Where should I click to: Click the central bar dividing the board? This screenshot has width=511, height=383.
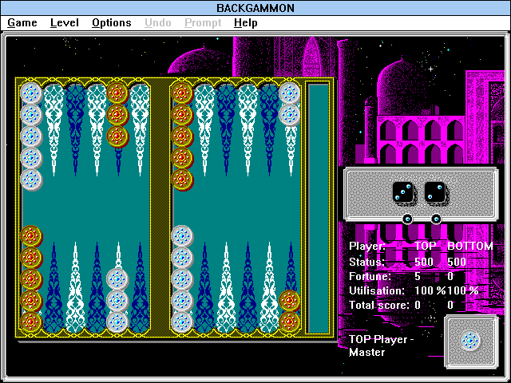160,208
